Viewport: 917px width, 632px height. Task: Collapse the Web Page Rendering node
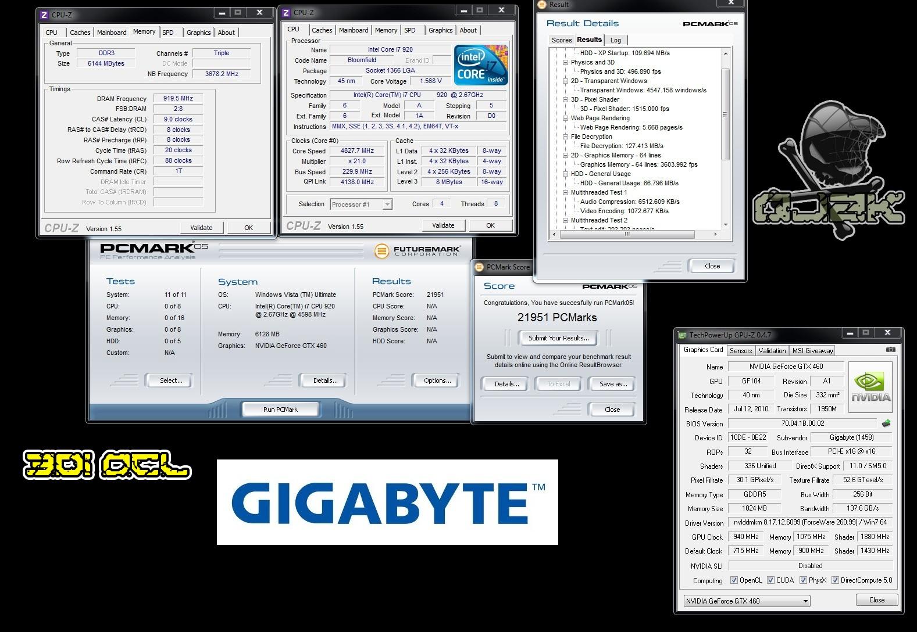click(565, 118)
